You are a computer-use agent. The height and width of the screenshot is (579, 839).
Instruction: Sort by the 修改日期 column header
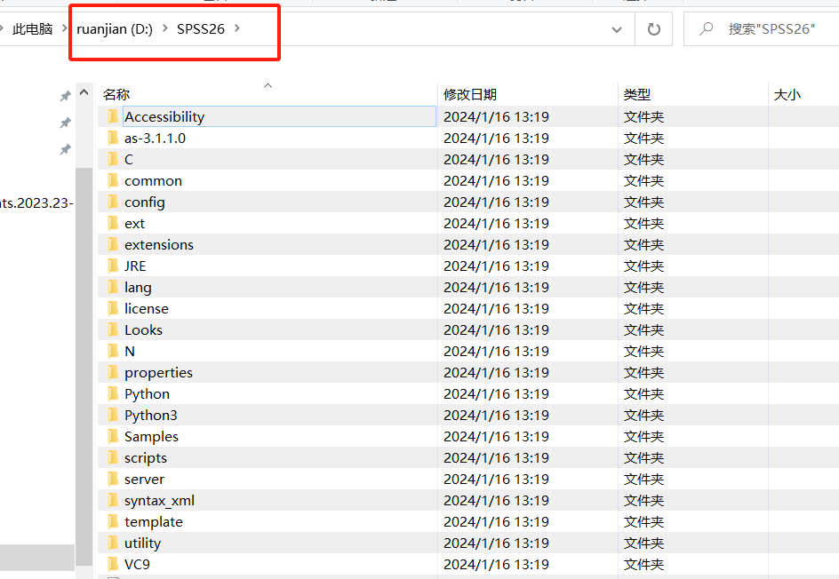pyautogui.click(x=468, y=94)
